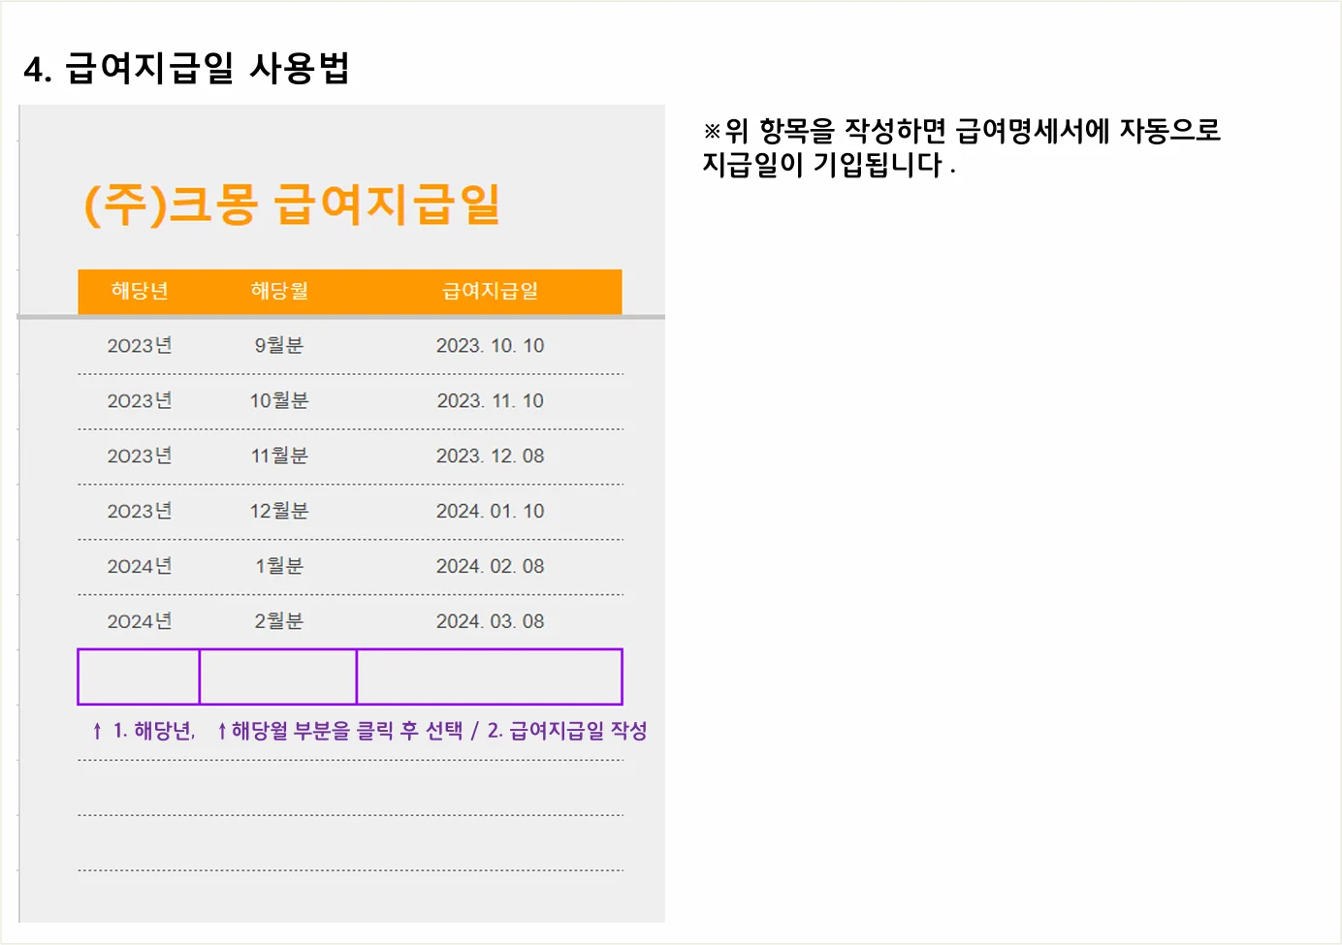This screenshot has width=1342, height=945.
Task: Click the 해당년 column header
Action: (140, 291)
